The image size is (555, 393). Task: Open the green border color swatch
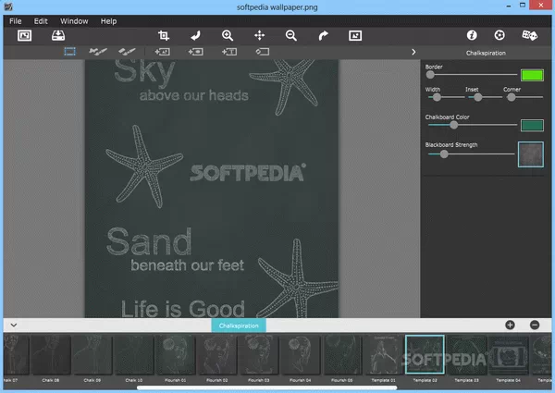pos(532,75)
